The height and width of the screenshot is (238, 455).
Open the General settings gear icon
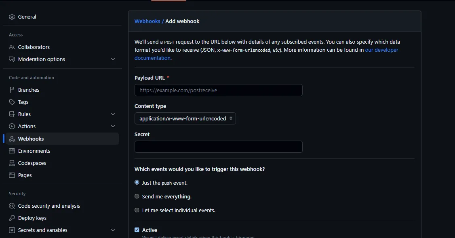tap(12, 17)
